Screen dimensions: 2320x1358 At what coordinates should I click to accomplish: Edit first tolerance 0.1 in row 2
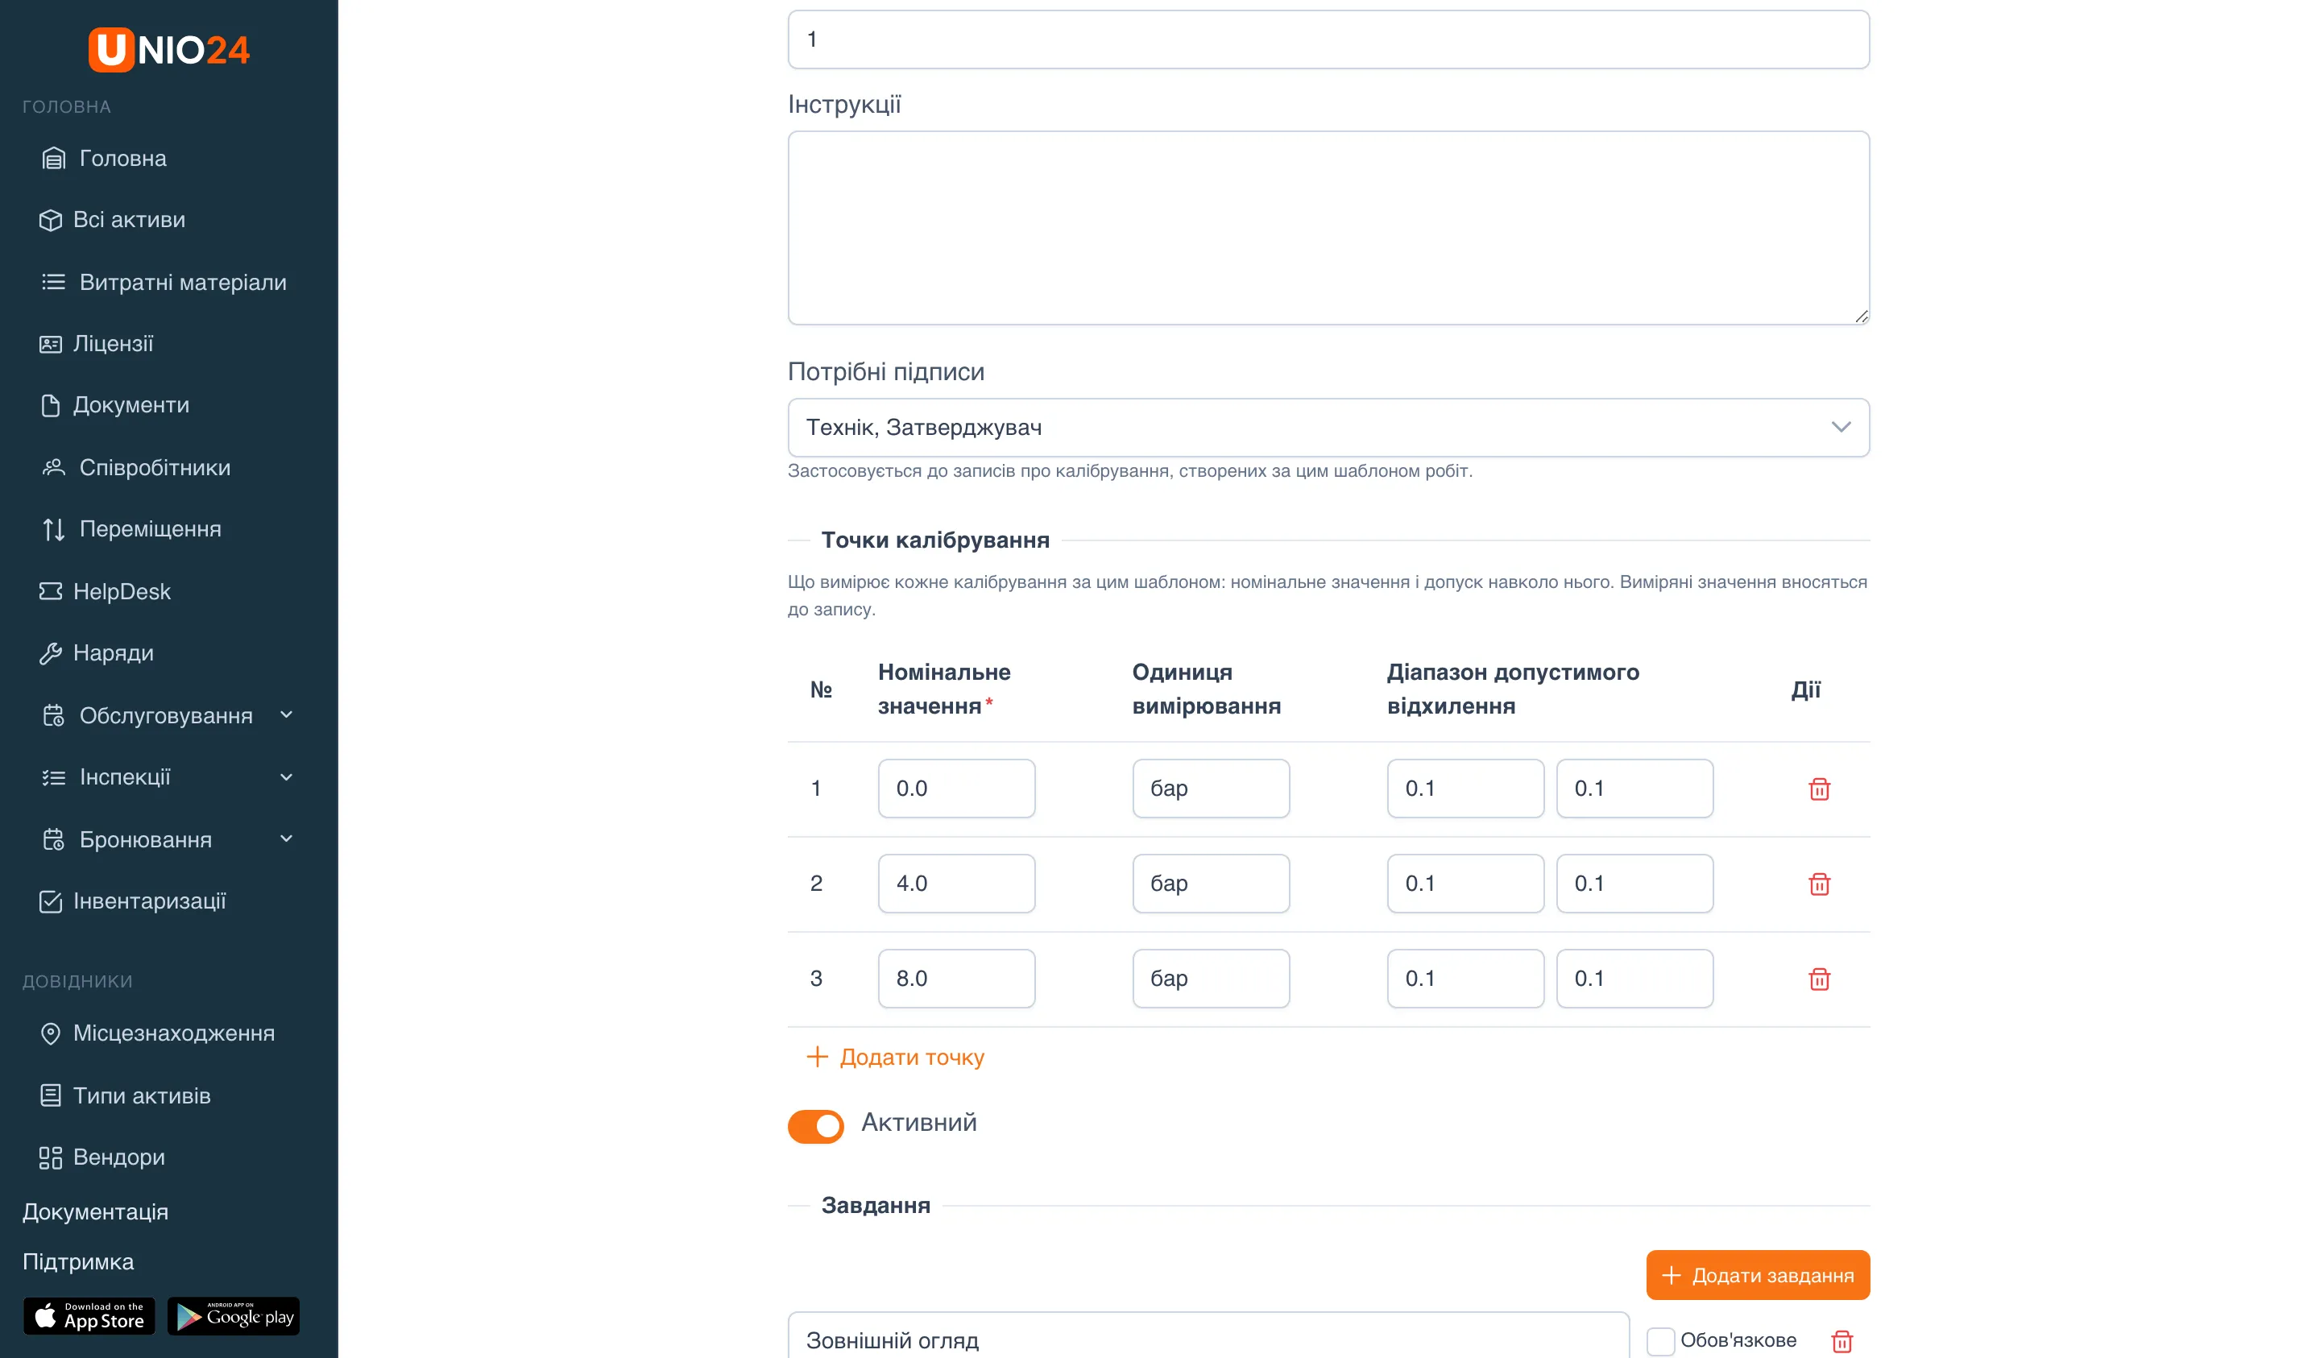(x=1465, y=884)
